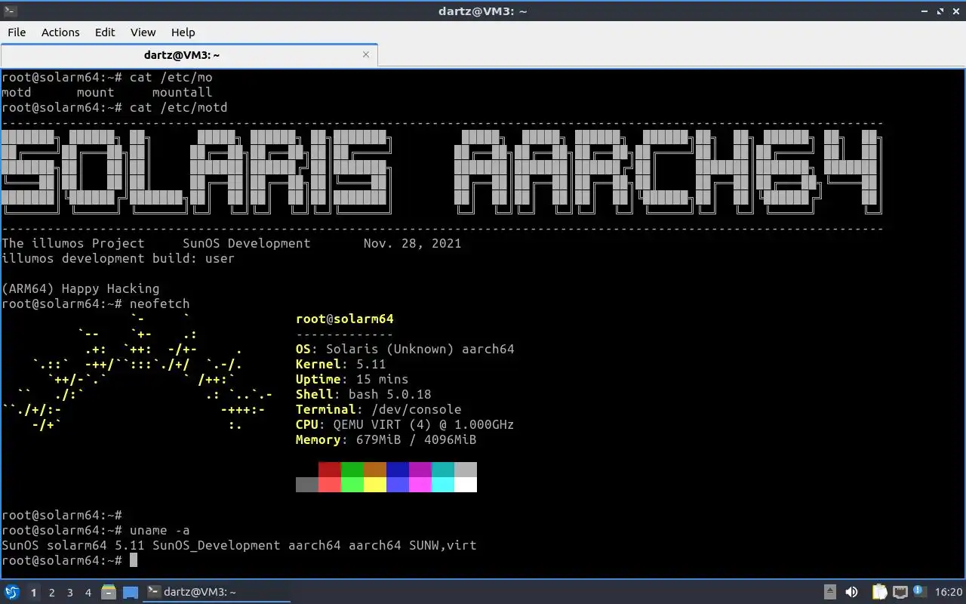Close the dartz@VM3 terminal tab
This screenshot has height=604, width=966.
pos(366,54)
